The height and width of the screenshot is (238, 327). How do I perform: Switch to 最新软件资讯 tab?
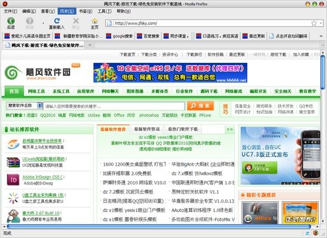[x=147, y=129]
